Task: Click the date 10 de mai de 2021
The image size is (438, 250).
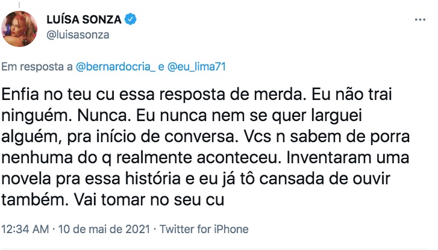Action: (x=99, y=229)
